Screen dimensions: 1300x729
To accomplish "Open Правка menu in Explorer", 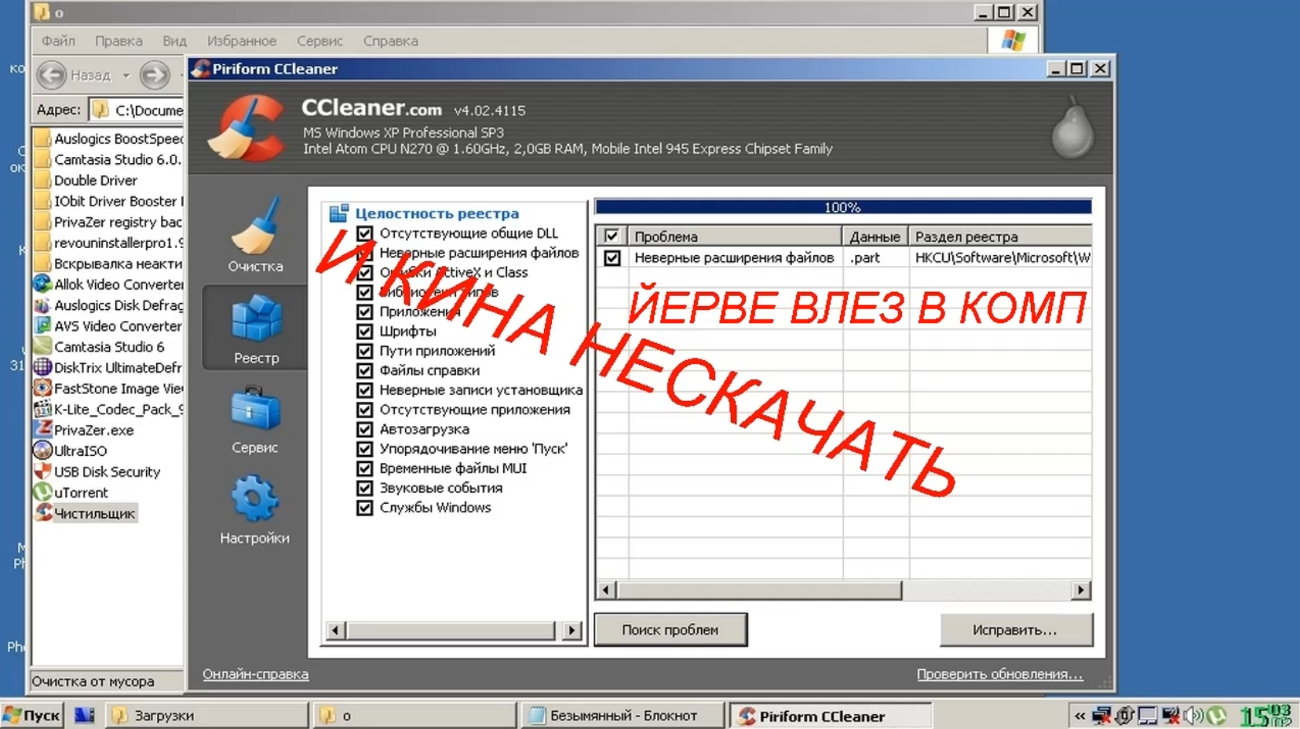I will pos(119,41).
